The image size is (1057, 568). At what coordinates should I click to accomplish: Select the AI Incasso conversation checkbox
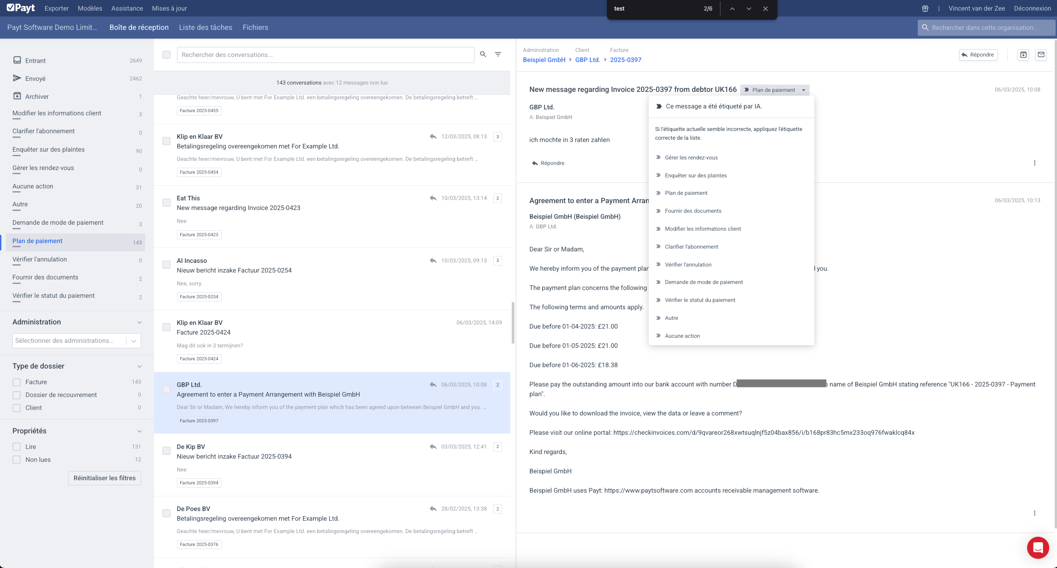[x=166, y=265]
